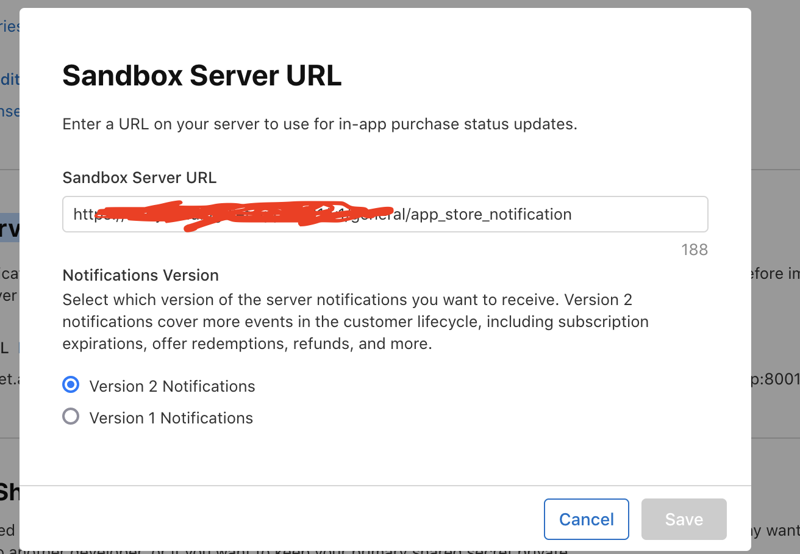
Task: Click the Version 2 Notifications label text
Action: tap(172, 386)
